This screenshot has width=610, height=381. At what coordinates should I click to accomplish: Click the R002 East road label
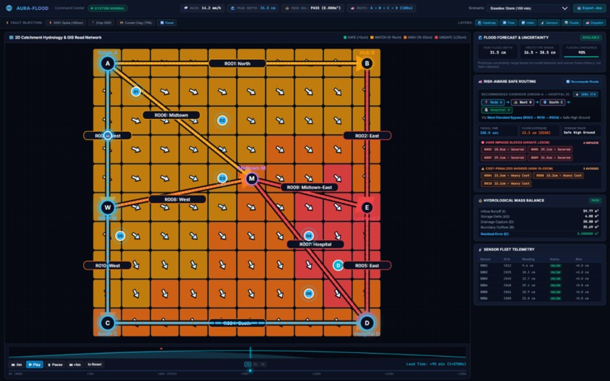pos(367,136)
